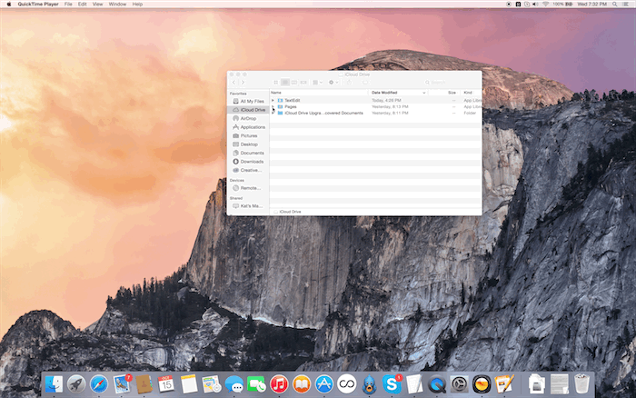Launch Skype from the Dock
The width and height of the screenshot is (636, 398).
[x=393, y=384]
